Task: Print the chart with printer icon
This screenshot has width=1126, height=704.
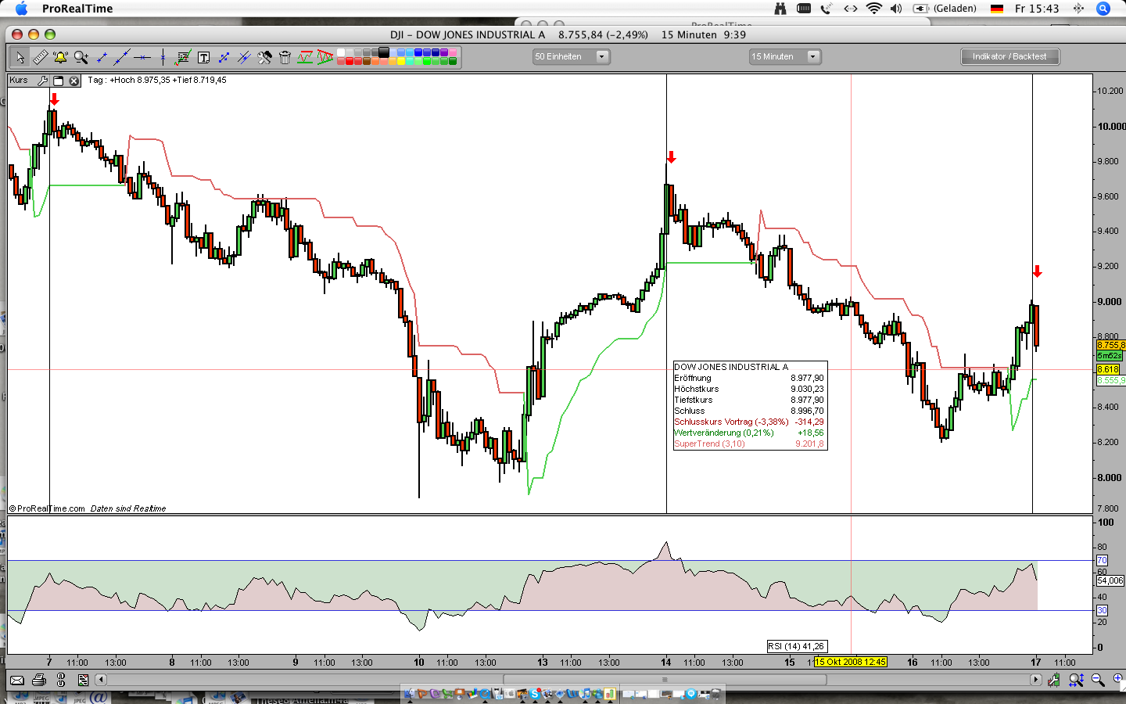Action: (39, 680)
